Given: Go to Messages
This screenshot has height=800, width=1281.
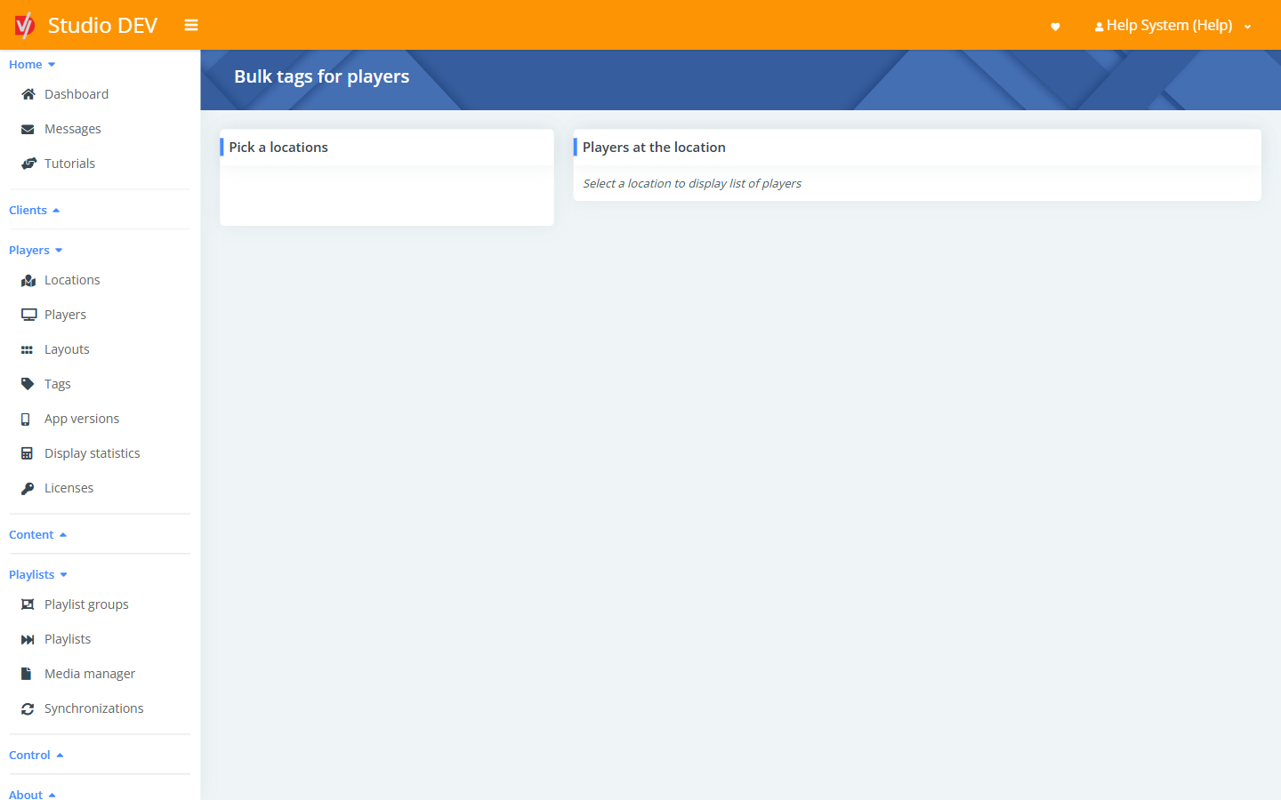Looking at the screenshot, I should [73, 129].
